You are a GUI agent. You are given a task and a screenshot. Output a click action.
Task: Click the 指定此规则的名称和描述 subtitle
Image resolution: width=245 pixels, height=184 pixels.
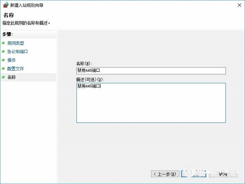(26, 23)
